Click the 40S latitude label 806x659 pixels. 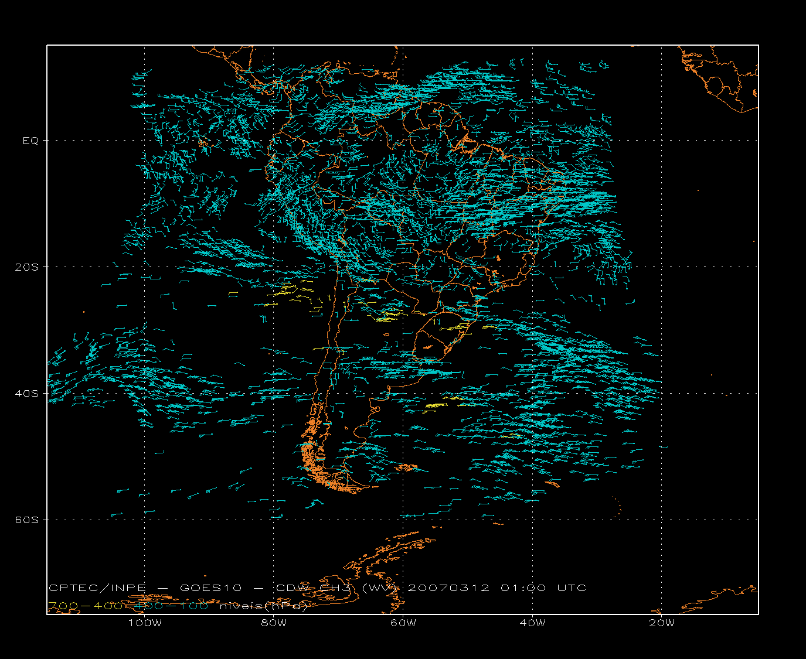[x=27, y=394]
